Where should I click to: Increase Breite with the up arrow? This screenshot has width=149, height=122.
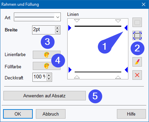57,28
